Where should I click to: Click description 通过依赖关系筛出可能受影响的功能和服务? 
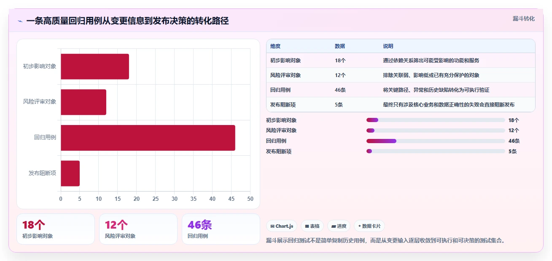[x=431, y=61]
